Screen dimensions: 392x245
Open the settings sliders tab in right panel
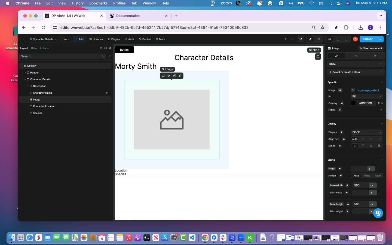point(356,56)
